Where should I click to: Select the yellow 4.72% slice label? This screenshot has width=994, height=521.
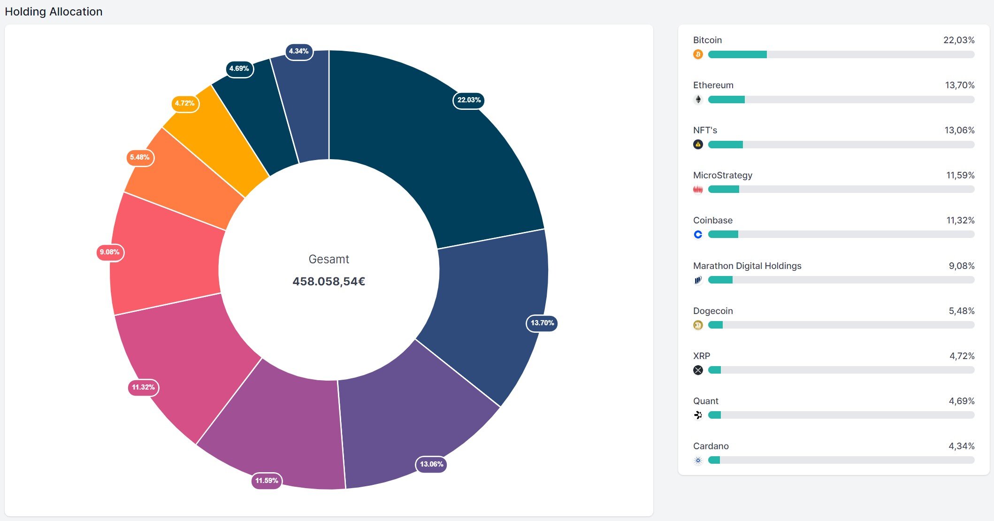point(184,103)
